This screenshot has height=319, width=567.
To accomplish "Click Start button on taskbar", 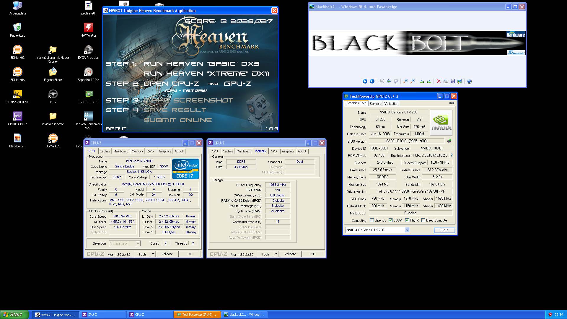I will coord(14,315).
